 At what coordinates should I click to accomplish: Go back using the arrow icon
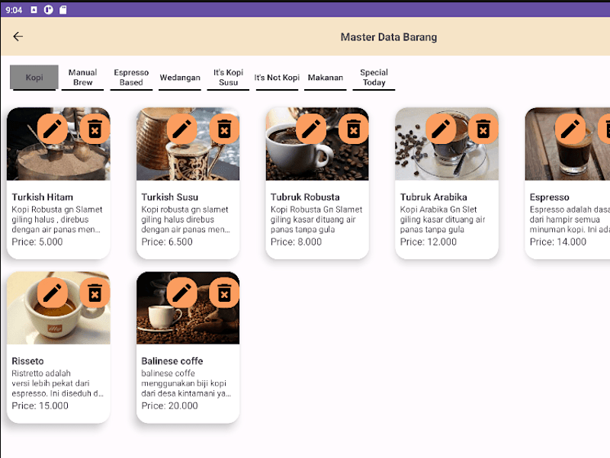[18, 37]
